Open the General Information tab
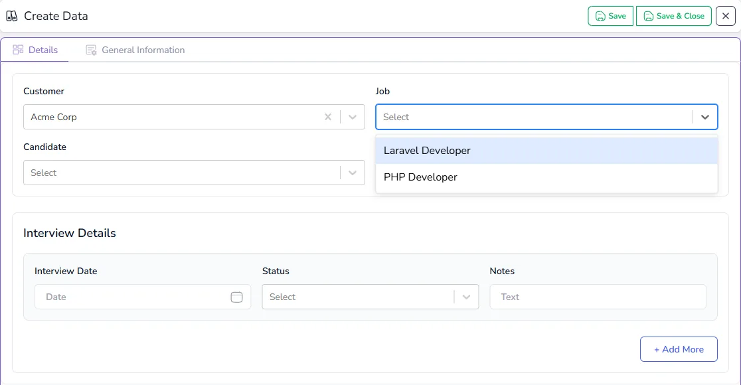Viewport: 741px width, 385px height. (x=135, y=50)
